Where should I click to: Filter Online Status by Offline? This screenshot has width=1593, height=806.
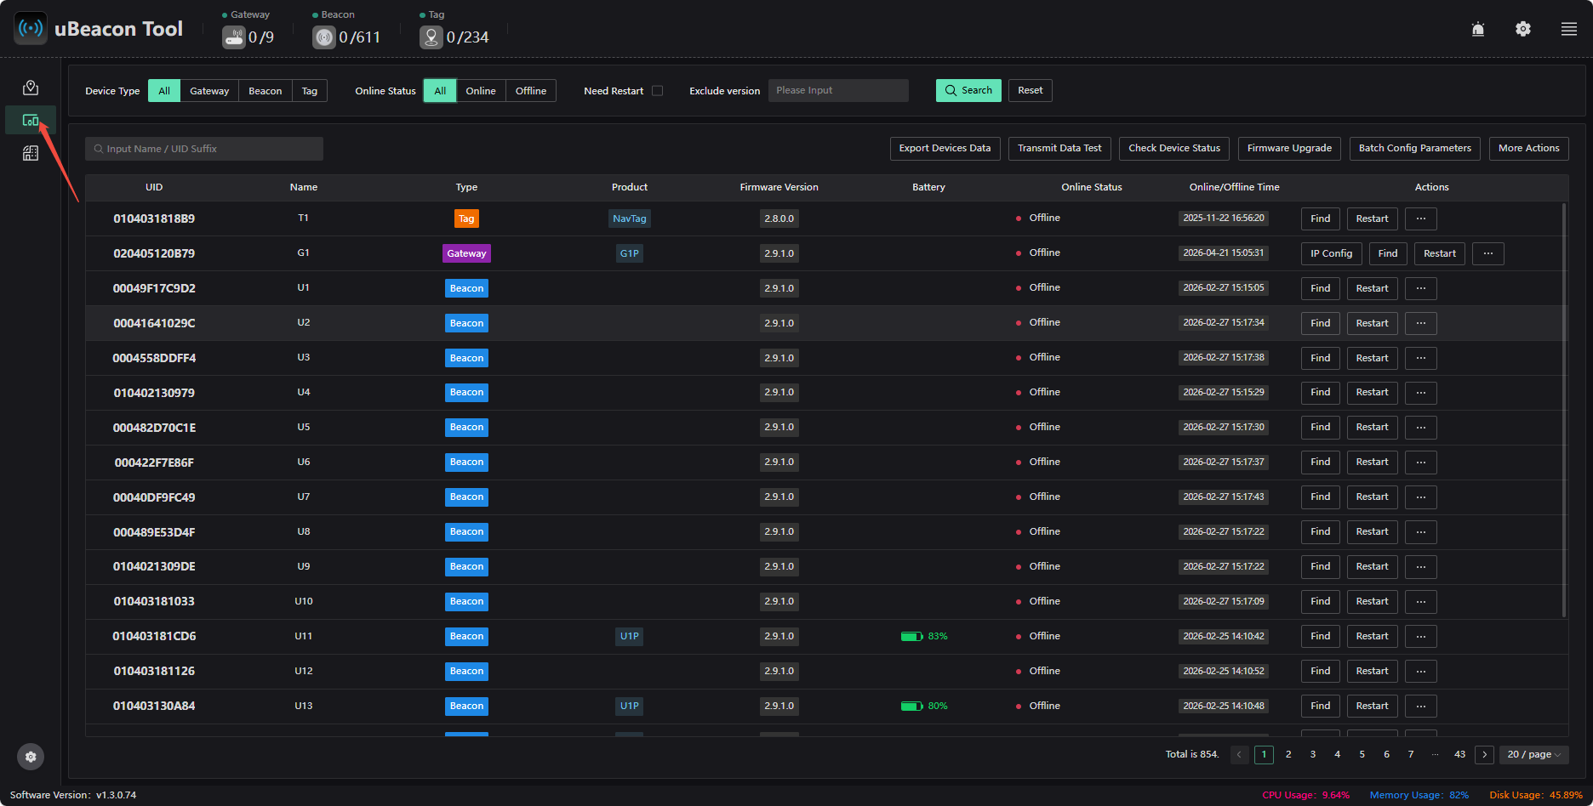pos(531,91)
